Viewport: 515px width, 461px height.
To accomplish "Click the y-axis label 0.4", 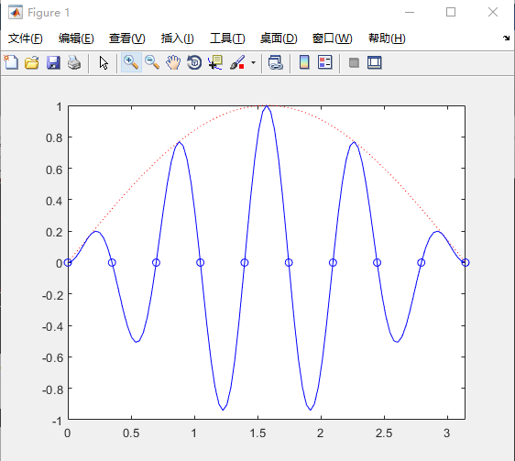I will pyautogui.click(x=54, y=201).
